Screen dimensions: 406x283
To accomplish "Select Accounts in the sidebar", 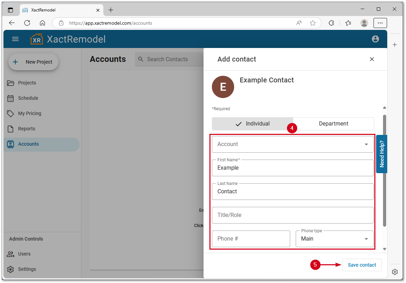I will pyautogui.click(x=28, y=144).
